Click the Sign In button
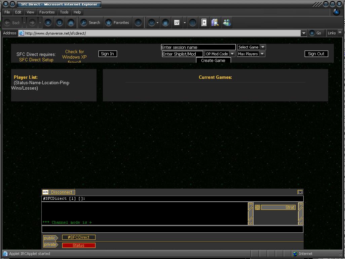Image resolution: width=345 pixels, height=259 pixels. 108,54
